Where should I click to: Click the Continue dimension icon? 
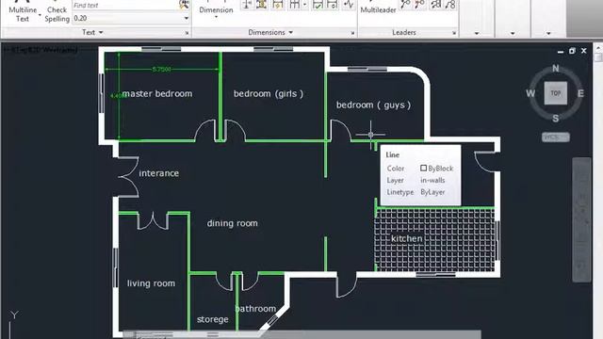click(294, 5)
